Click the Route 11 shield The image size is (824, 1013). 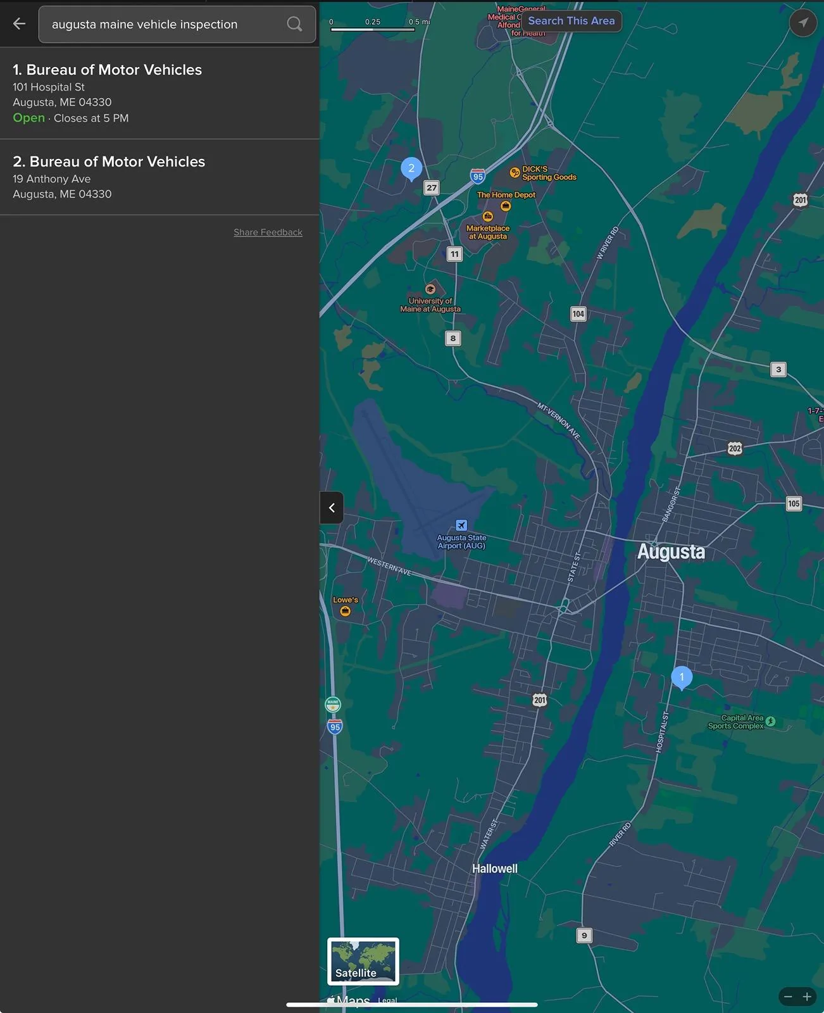[454, 254]
